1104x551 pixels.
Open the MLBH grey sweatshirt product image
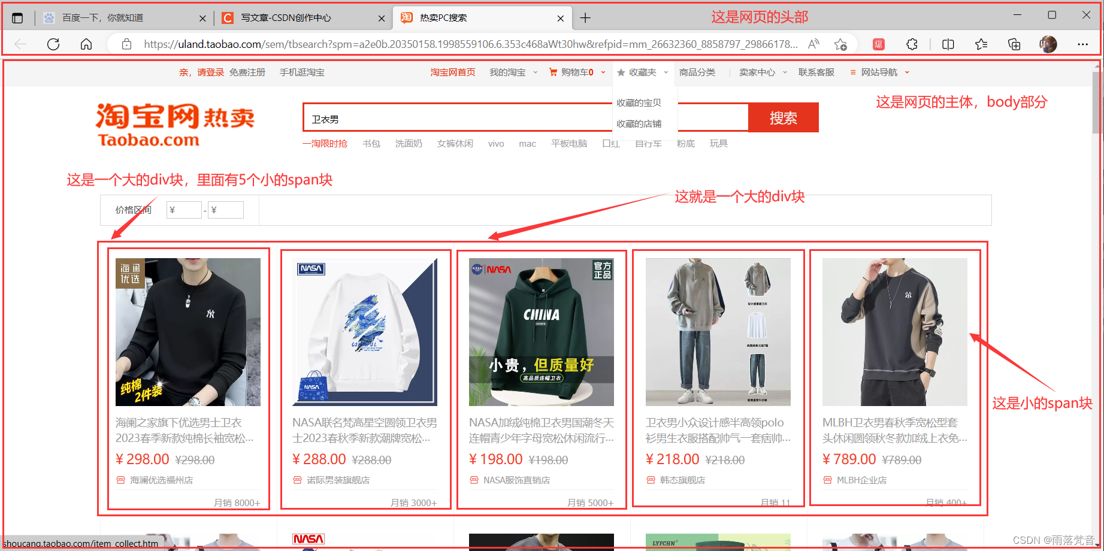click(x=895, y=332)
